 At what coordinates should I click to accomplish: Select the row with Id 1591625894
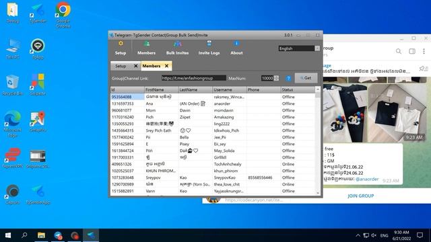coord(213,144)
